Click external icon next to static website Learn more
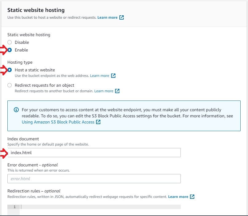Image resolution: width=248 pixels, height=216 pixels. (113, 76)
